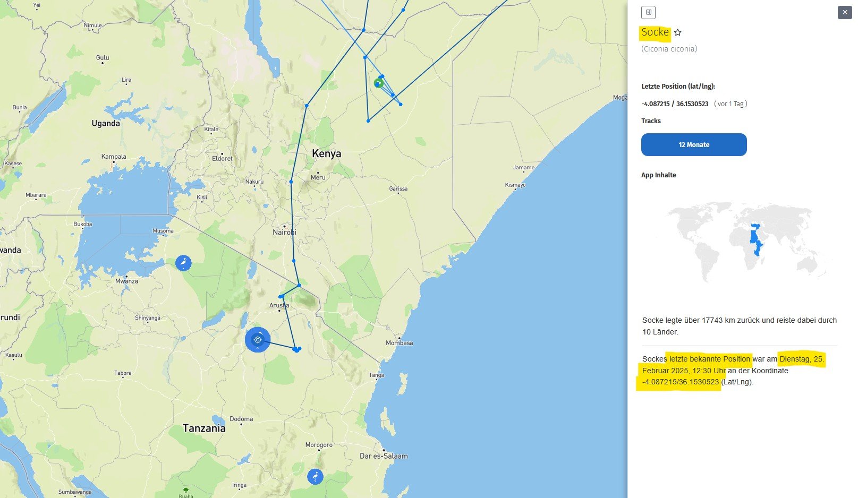Close the Socke details panel

tap(844, 12)
